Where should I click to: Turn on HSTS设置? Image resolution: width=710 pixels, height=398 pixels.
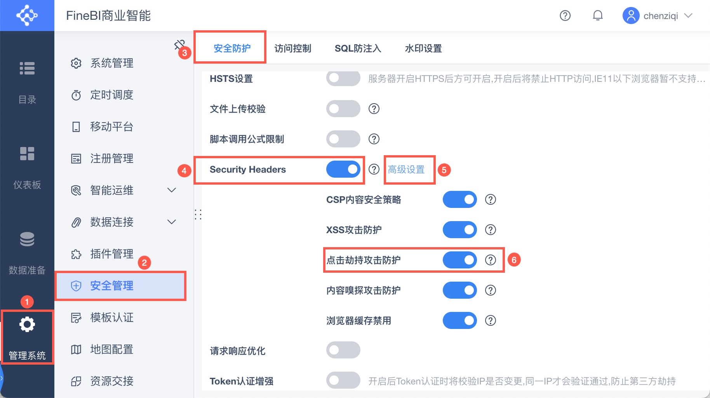tap(343, 78)
